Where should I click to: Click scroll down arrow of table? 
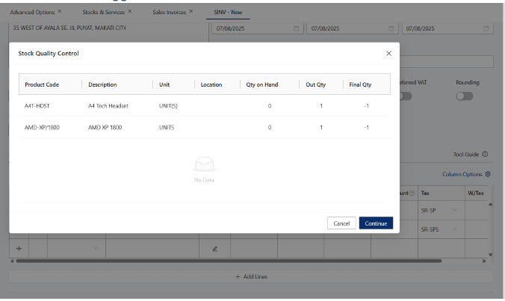coord(491,255)
